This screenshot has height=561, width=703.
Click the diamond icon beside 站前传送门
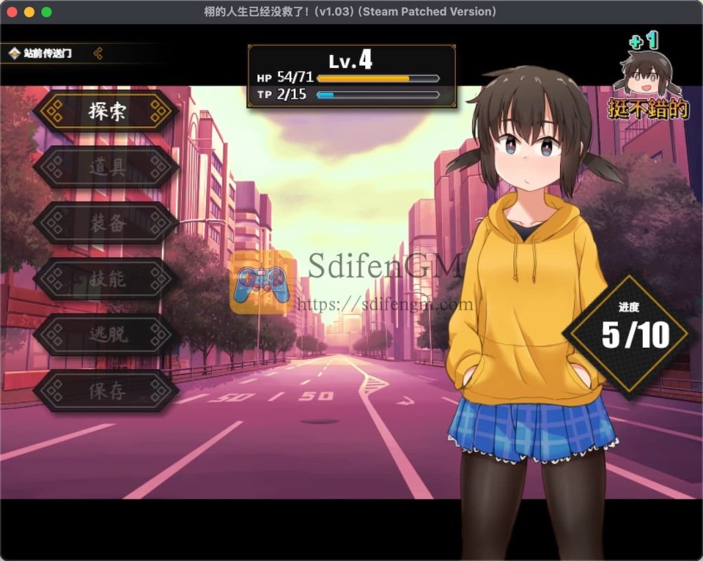click(x=14, y=53)
